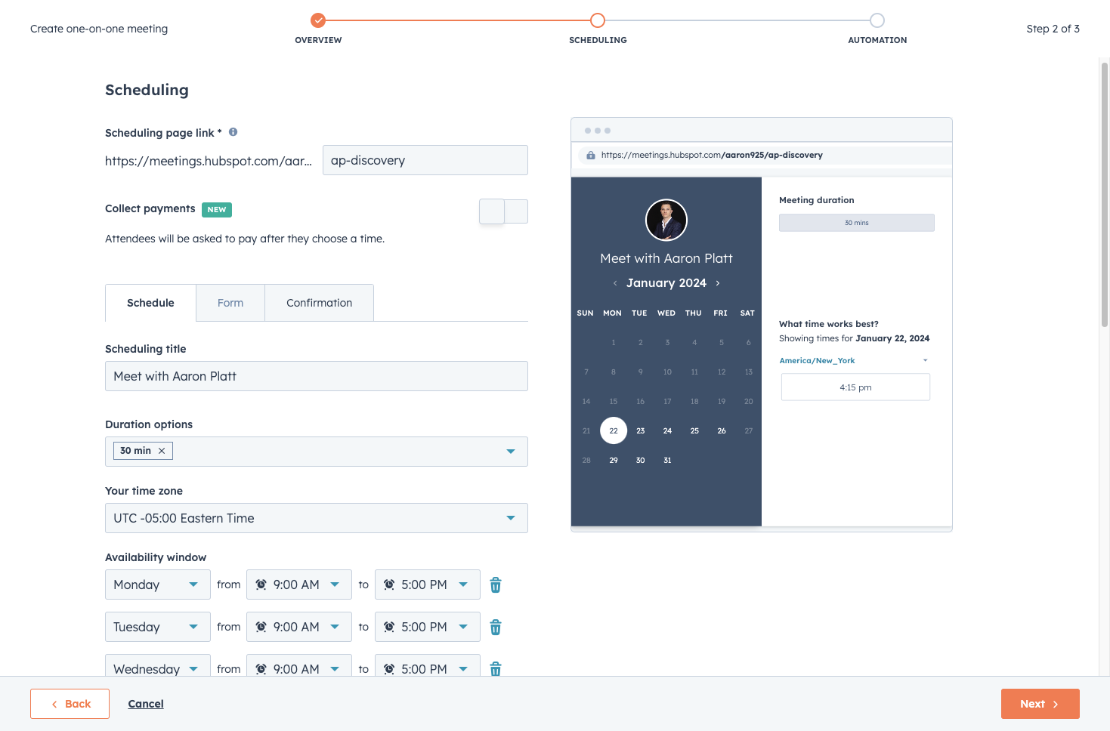
Task: Click the info icon beside Scheduling page link
Action: 233,132
